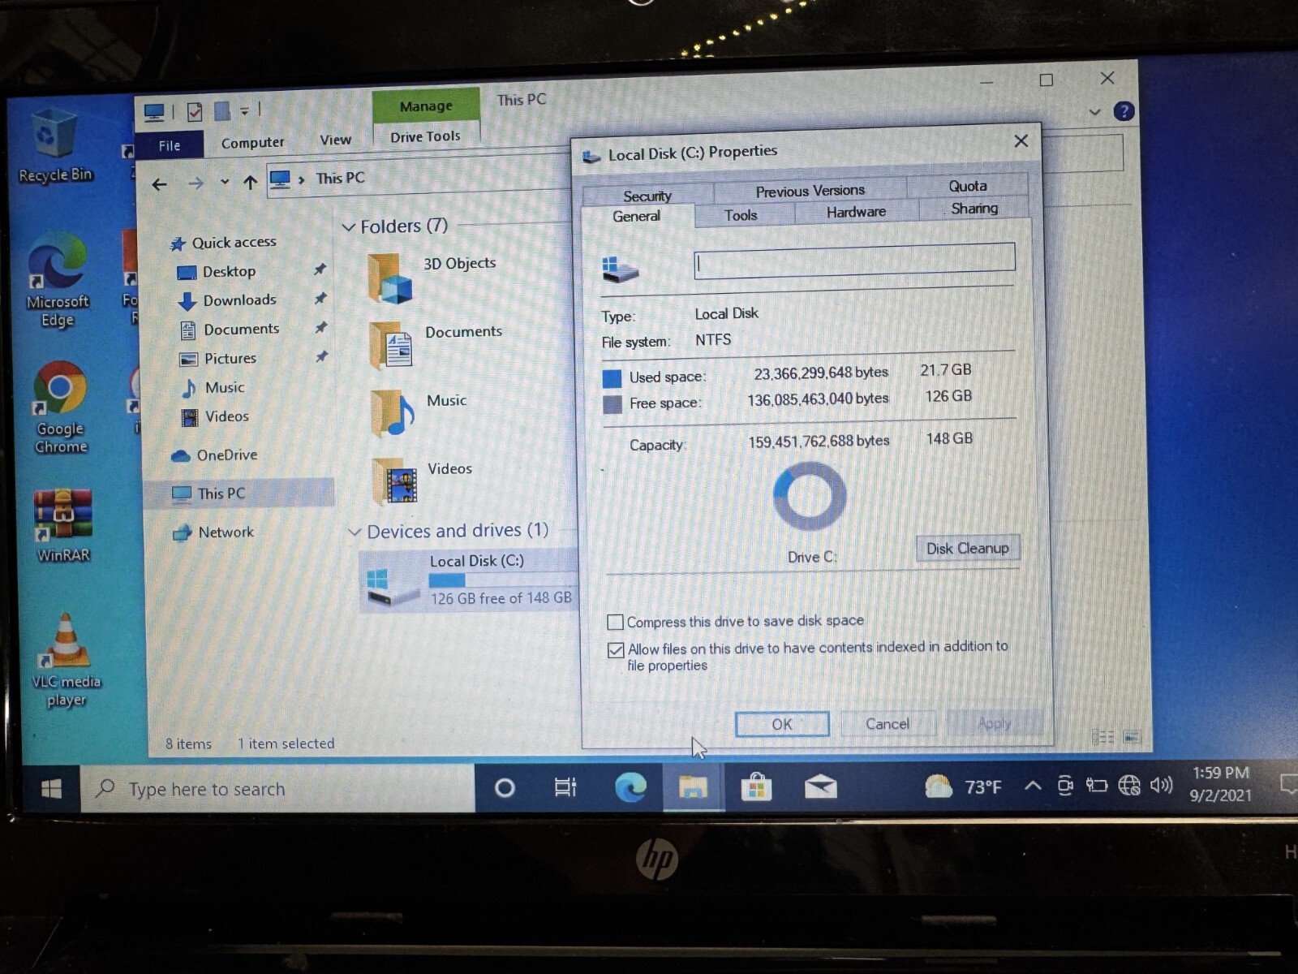Click OK in Properties dialog
This screenshot has height=974, width=1298.
[782, 724]
